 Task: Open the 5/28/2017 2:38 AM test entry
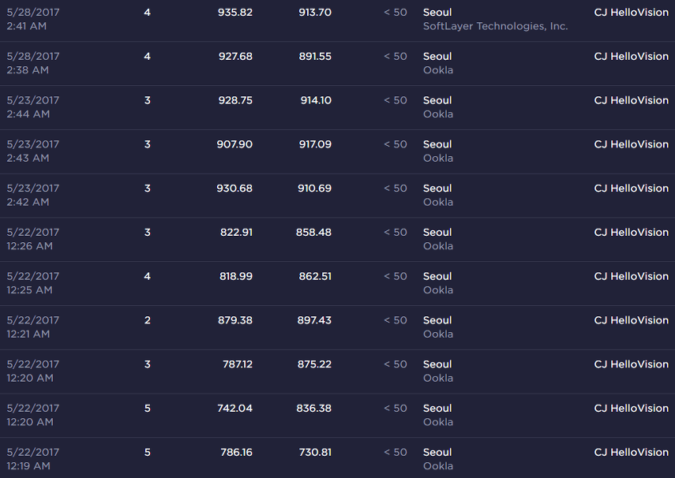click(x=338, y=63)
